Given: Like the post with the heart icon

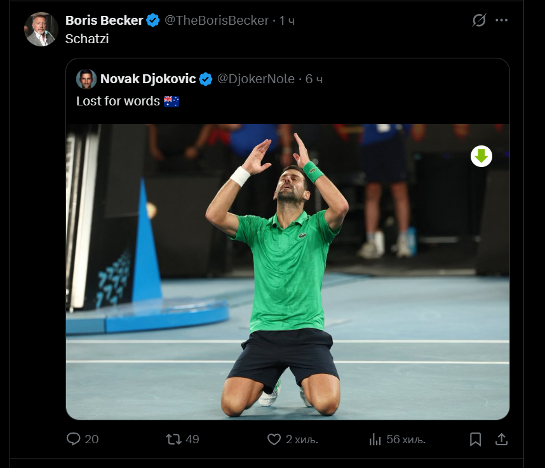Looking at the screenshot, I should coord(274,439).
